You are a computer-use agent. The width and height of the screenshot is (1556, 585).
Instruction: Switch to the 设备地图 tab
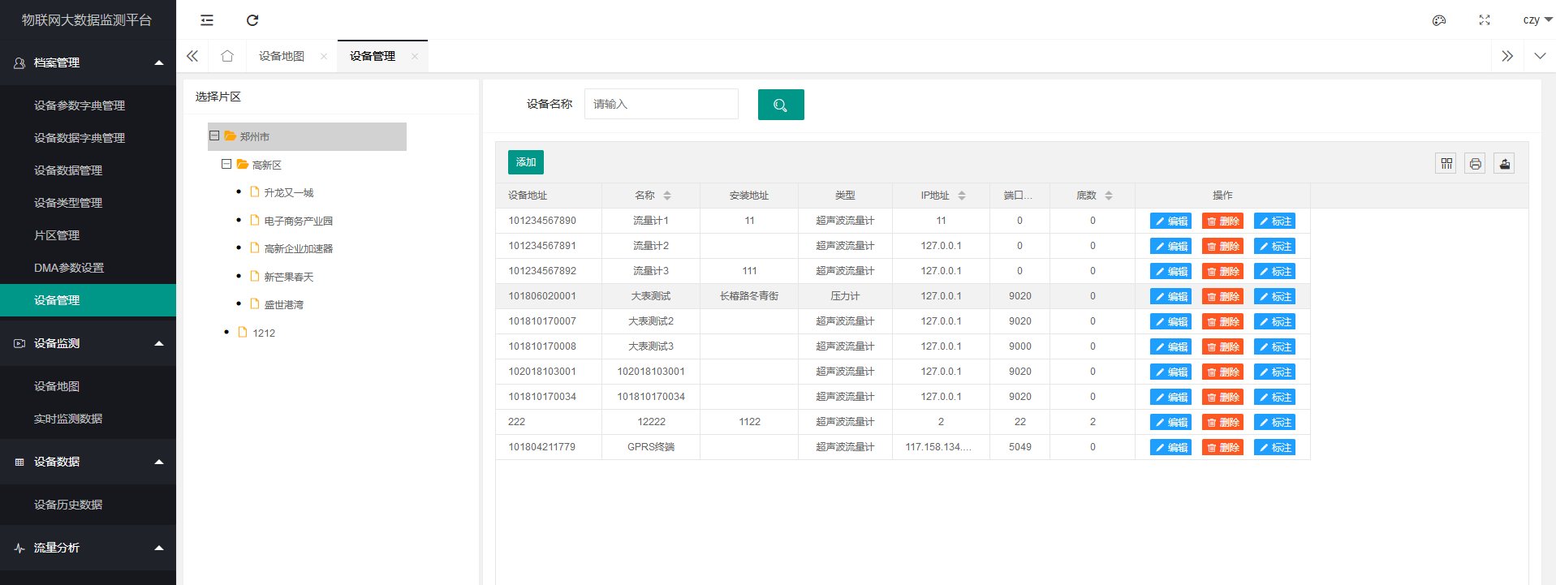pyautogui.click(x=282, y=56)
